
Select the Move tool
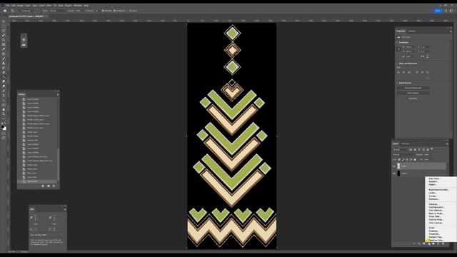click(x=4, y=21)
